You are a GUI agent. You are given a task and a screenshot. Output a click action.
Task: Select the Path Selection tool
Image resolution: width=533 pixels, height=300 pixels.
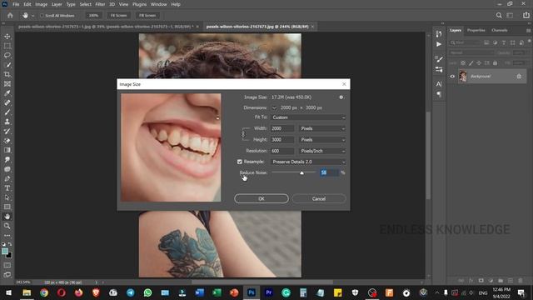point(7,197)
